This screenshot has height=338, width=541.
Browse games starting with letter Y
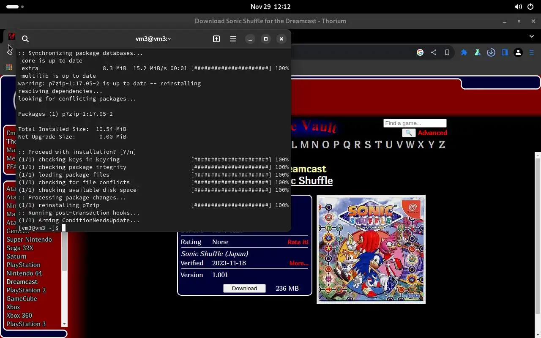point(431,145)
